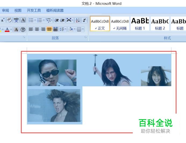
Task: Toggle Character Shading icon
Action: (x=16, y=29)
